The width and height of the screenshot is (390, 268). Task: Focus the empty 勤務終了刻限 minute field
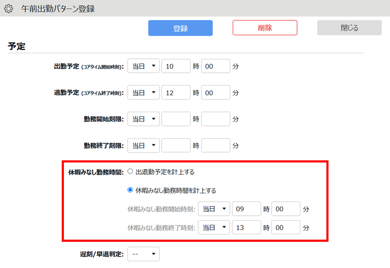pos(215,146)
